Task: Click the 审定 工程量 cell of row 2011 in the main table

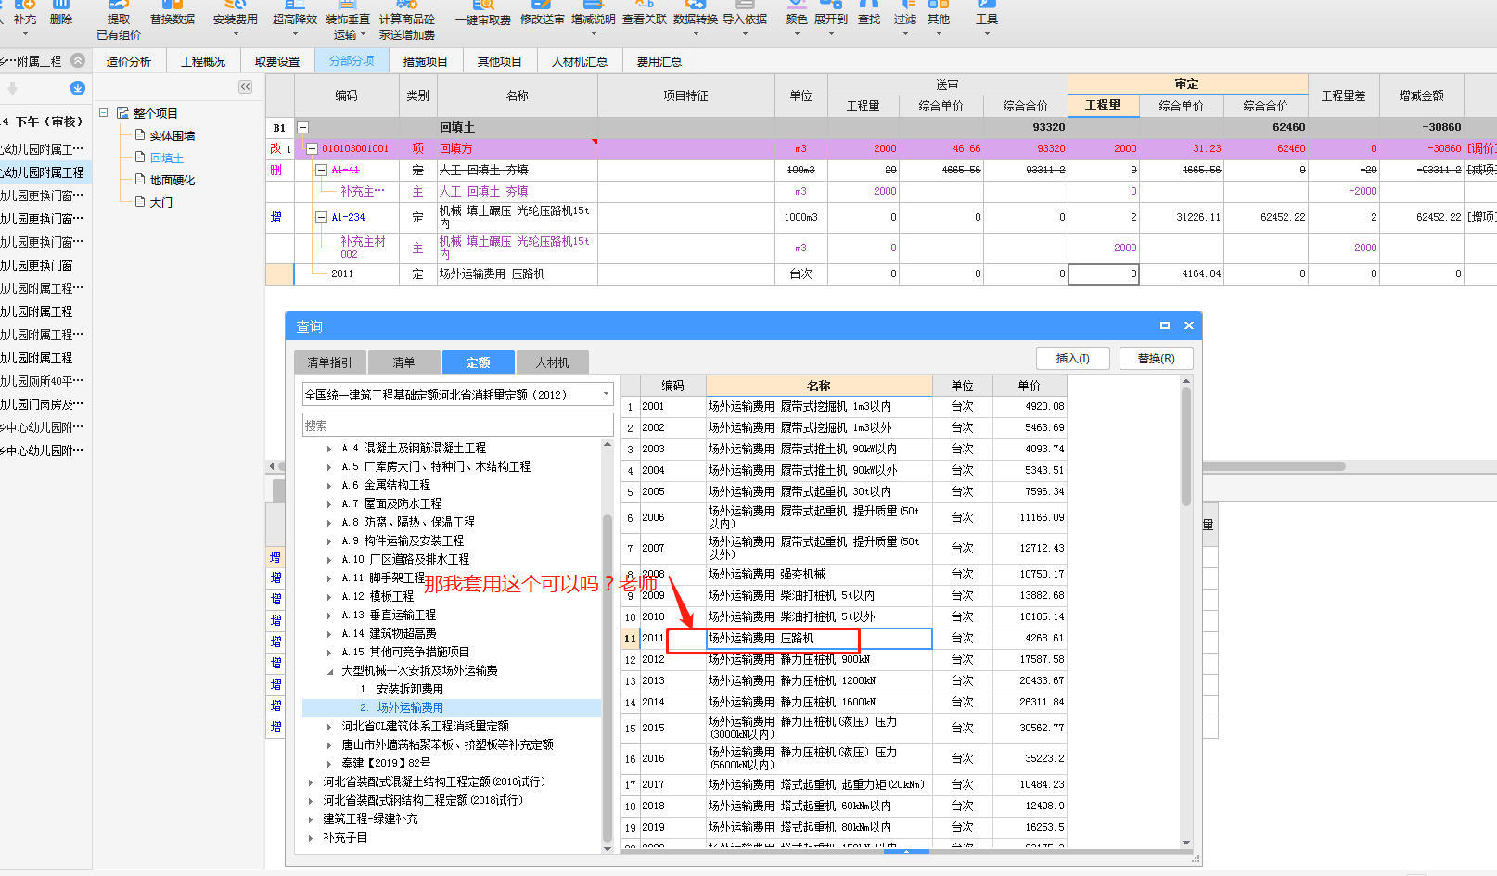Action: pyautogui.click(x=1104, y=273)
